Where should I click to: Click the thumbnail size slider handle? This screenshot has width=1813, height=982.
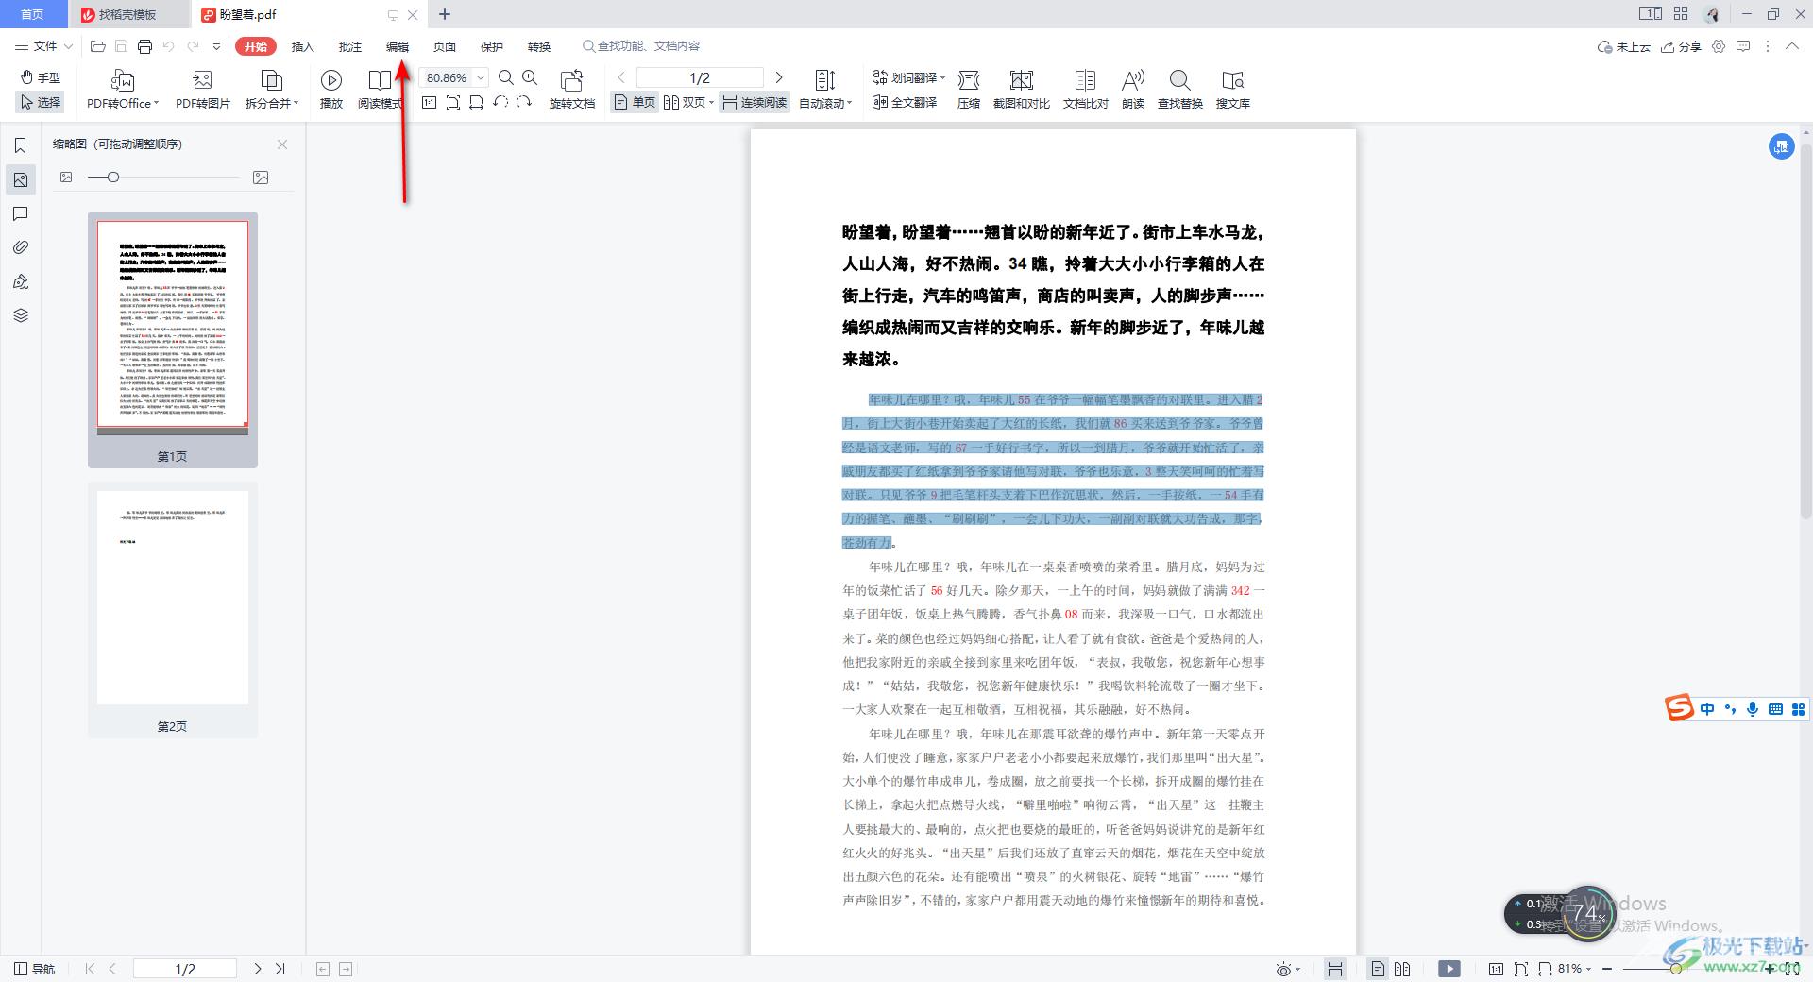(113, 177)
